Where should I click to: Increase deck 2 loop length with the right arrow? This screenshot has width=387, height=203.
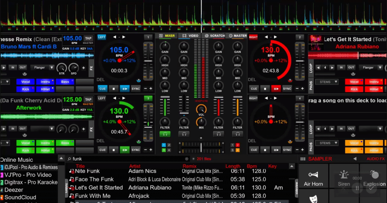pyautogui.click(x=332, y=68)
